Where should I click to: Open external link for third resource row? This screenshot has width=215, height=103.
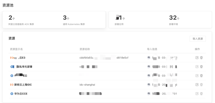(x=197, y=75)
